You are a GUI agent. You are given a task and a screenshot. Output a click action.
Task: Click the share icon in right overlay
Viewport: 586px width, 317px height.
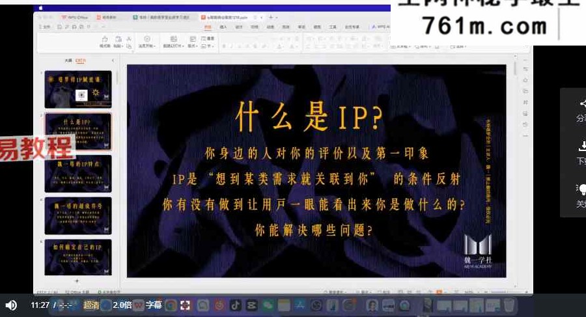tap(582, 104)
